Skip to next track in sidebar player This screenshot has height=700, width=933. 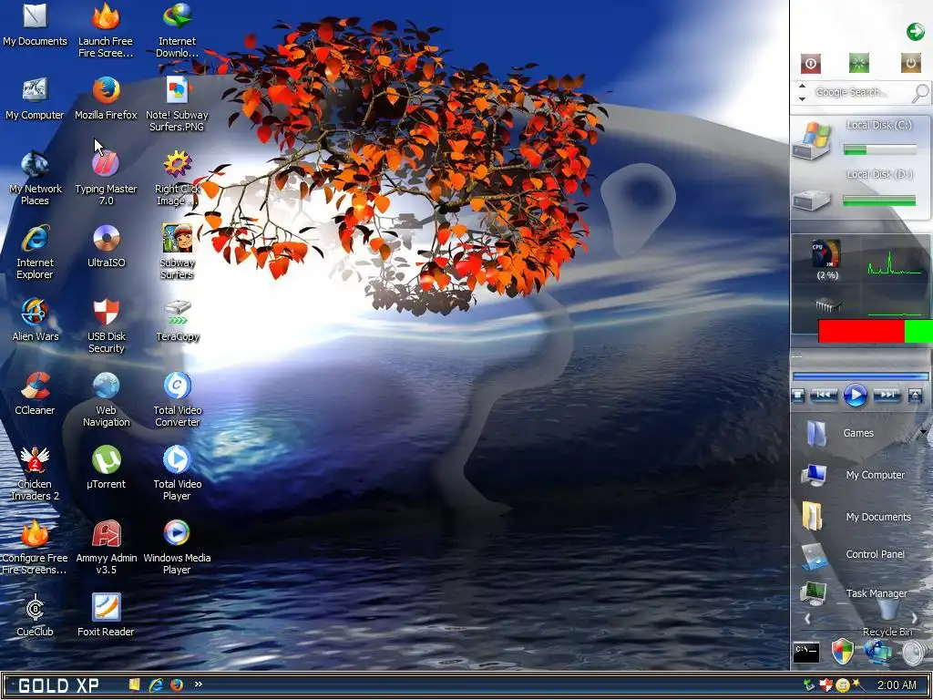[887, 395]
